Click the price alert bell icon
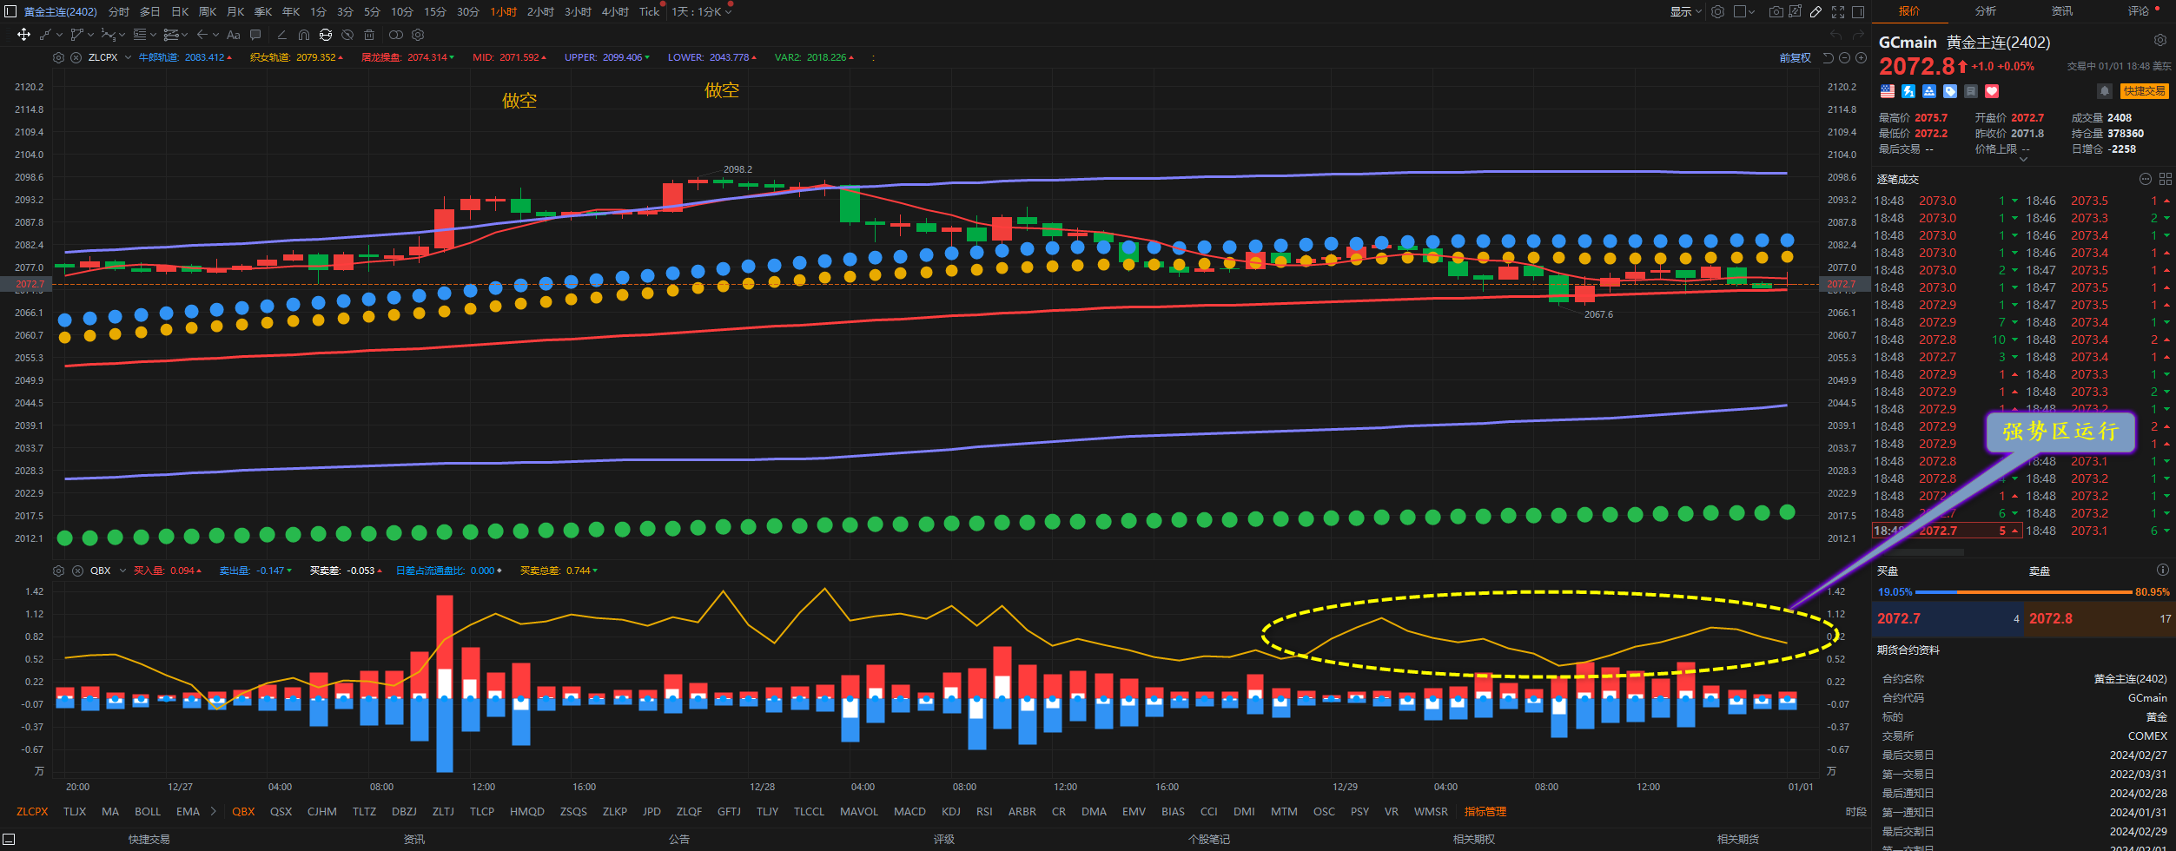 [x=2104, y=90]
